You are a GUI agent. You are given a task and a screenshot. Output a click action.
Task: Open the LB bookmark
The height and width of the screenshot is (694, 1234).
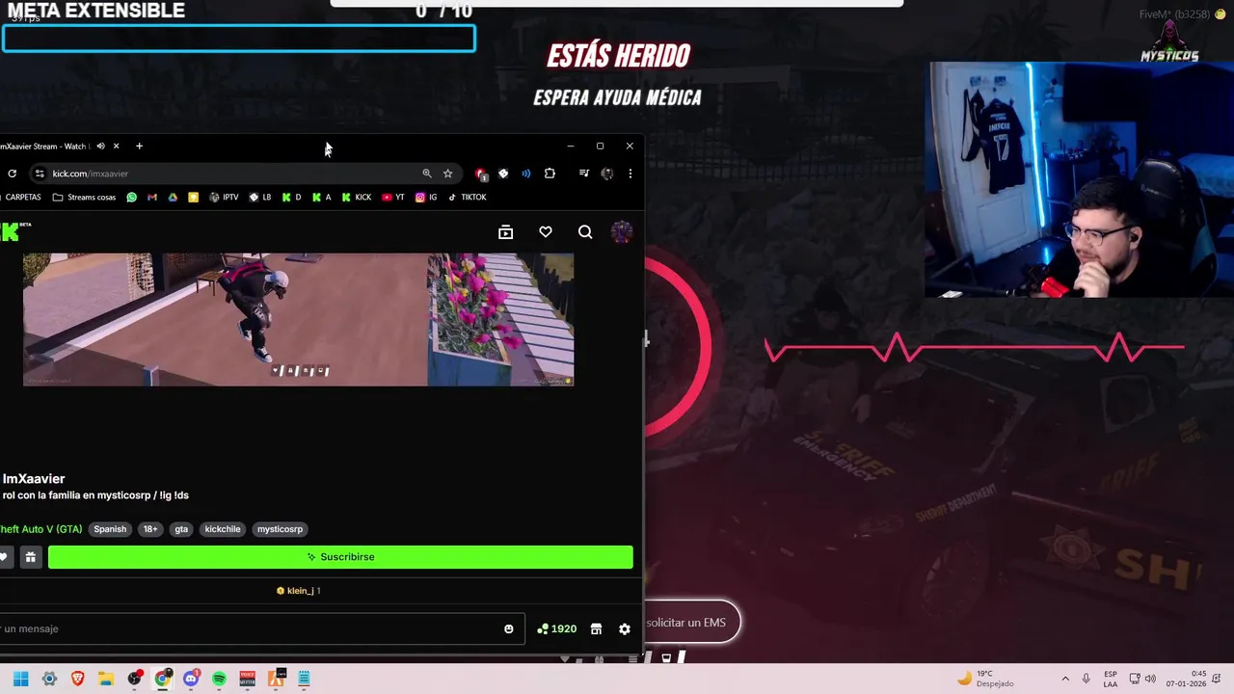pos(260,198)
